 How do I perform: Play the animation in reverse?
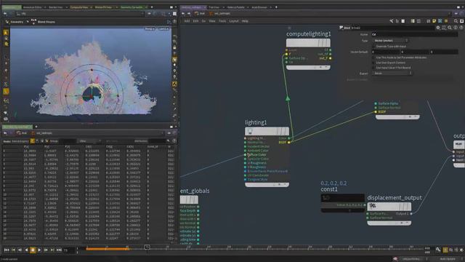[x=26, y=250]
